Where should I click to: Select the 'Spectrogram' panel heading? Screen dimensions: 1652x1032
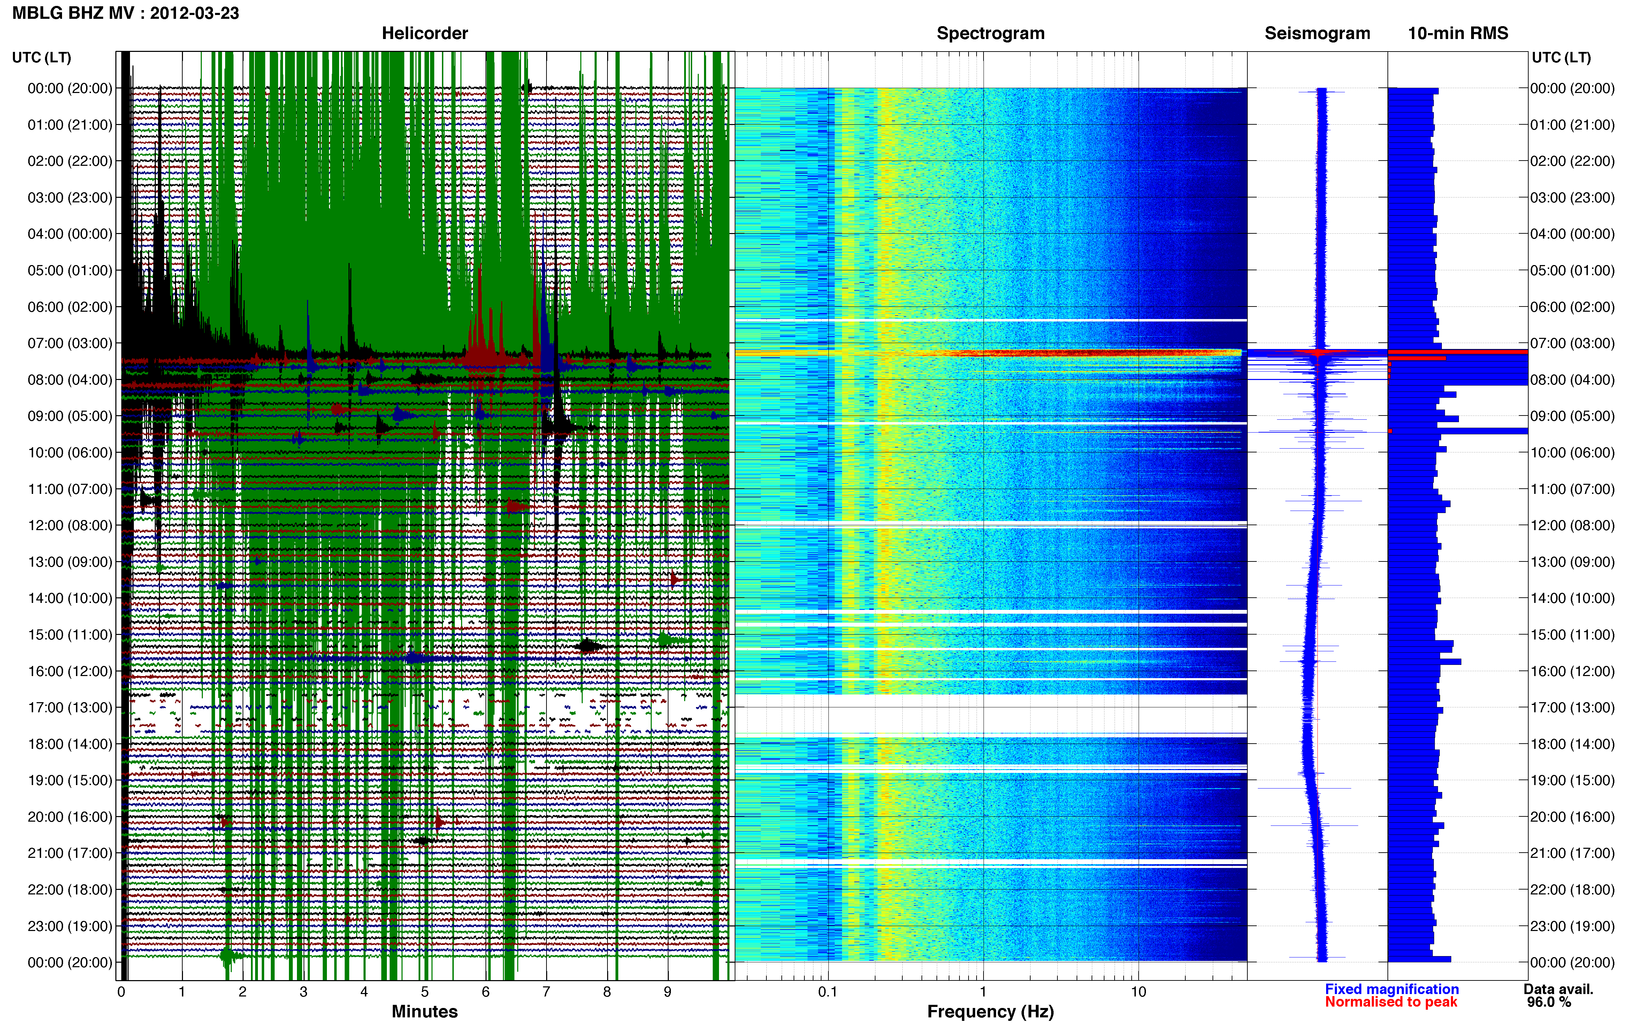click(990, 33)
